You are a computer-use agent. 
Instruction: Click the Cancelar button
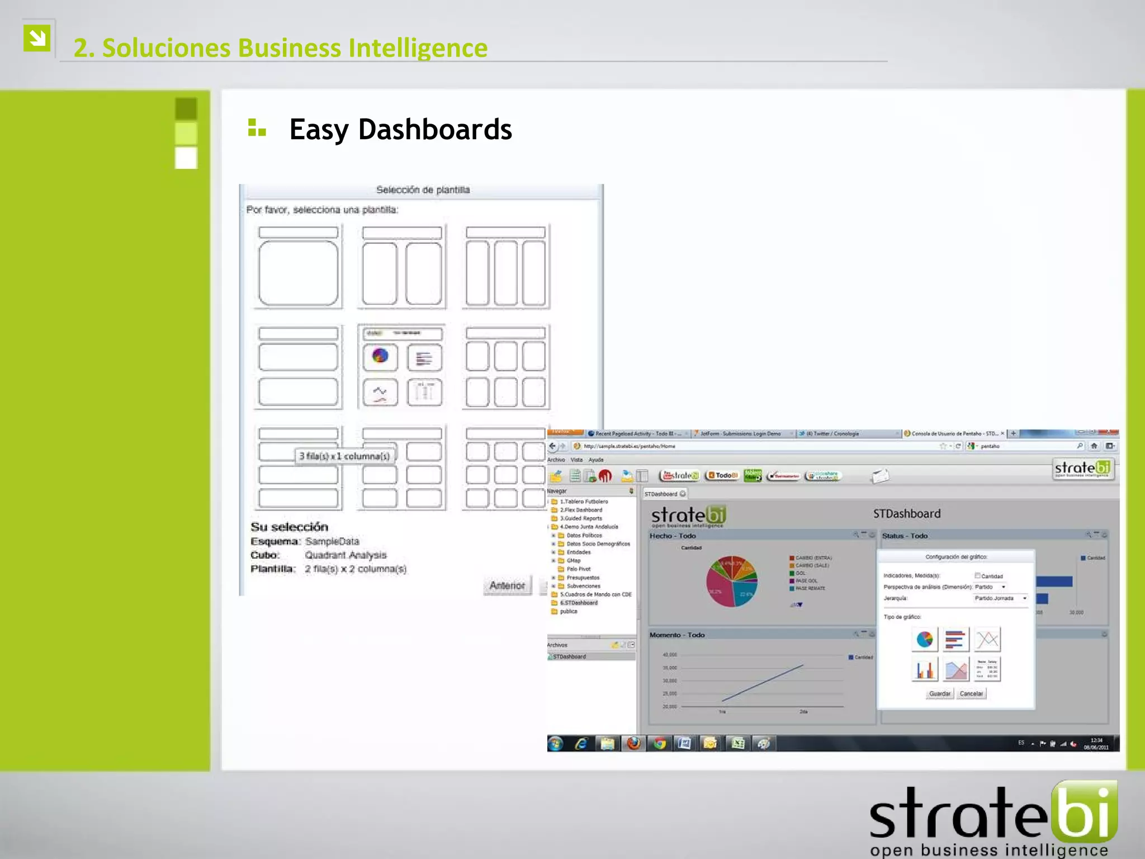point(971,693)
